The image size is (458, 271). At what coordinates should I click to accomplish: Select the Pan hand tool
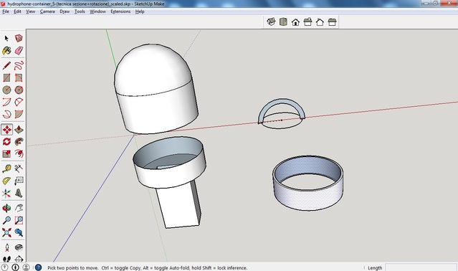click(19, 208)
